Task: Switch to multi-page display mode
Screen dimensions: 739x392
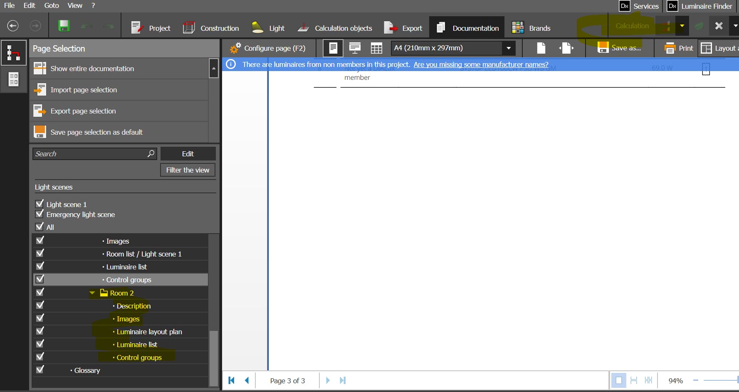Action: (x=648, y=380)
